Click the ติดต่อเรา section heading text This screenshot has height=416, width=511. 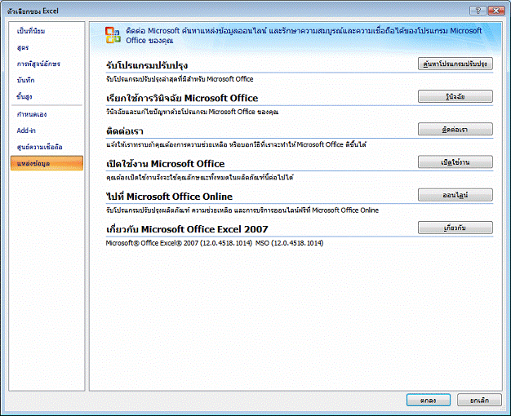click(125, 131)
